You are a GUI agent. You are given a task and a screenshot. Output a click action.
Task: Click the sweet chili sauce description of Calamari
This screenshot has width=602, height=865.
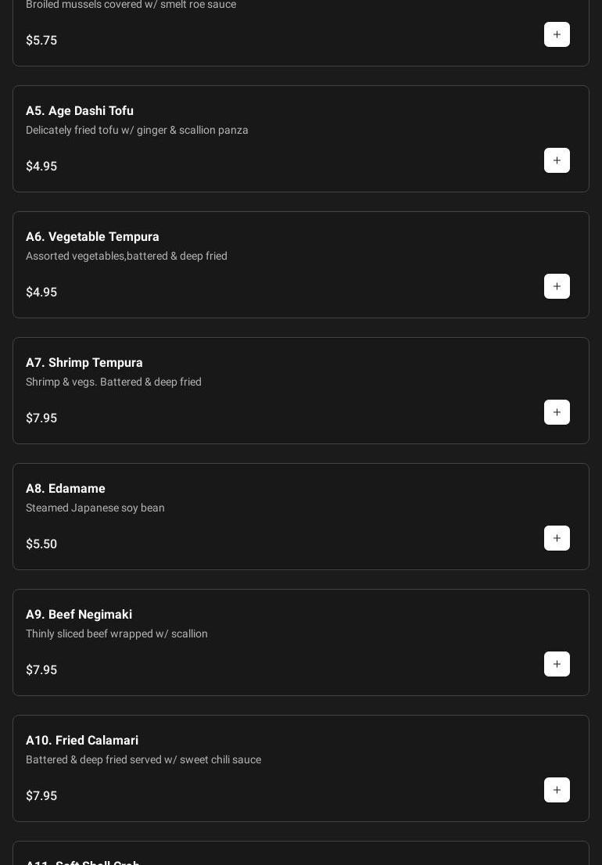tap(143, 760)
